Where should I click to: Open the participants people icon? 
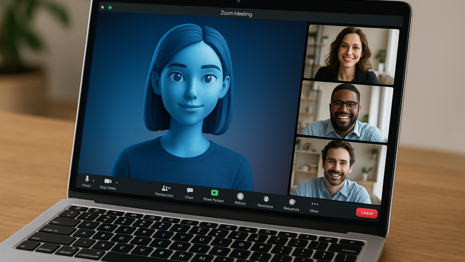(165, 188)
